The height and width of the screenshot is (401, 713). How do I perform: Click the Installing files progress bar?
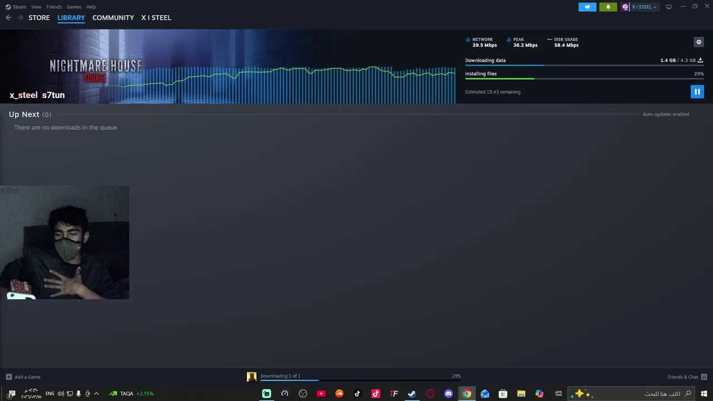584,79
